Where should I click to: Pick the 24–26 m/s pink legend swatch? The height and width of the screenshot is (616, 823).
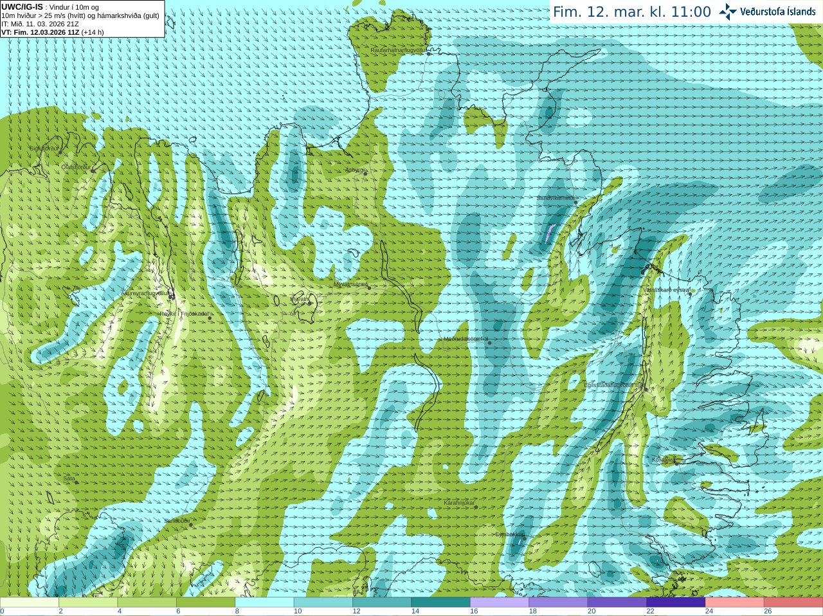[735, 602]
